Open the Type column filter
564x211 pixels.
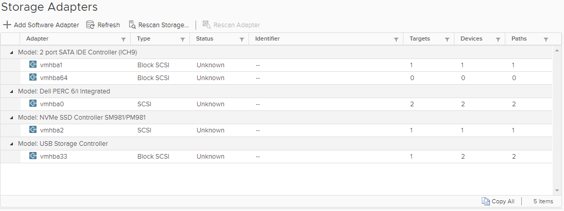coord(183,39)
